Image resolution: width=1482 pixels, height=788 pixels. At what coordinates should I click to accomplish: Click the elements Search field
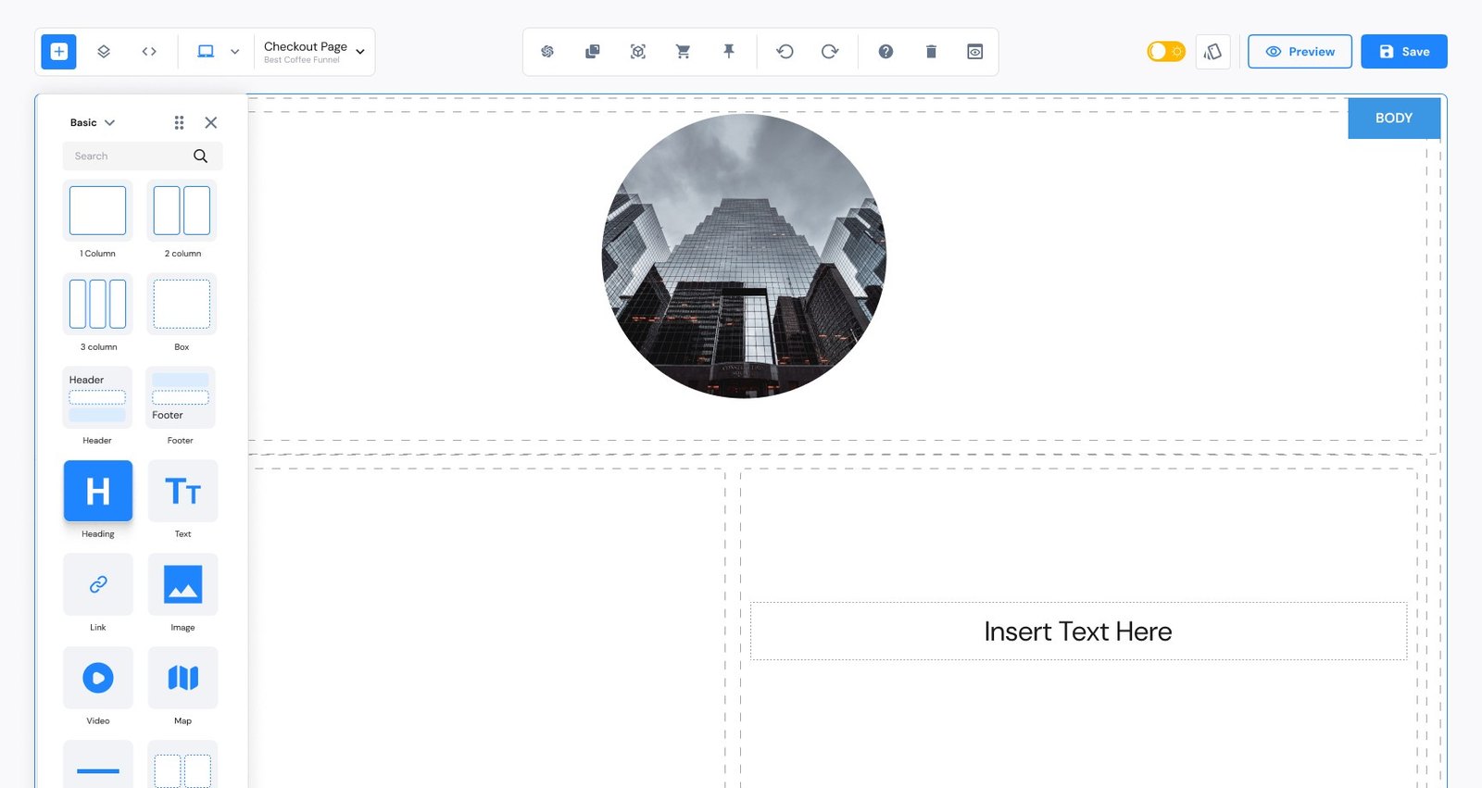point(143,156)
